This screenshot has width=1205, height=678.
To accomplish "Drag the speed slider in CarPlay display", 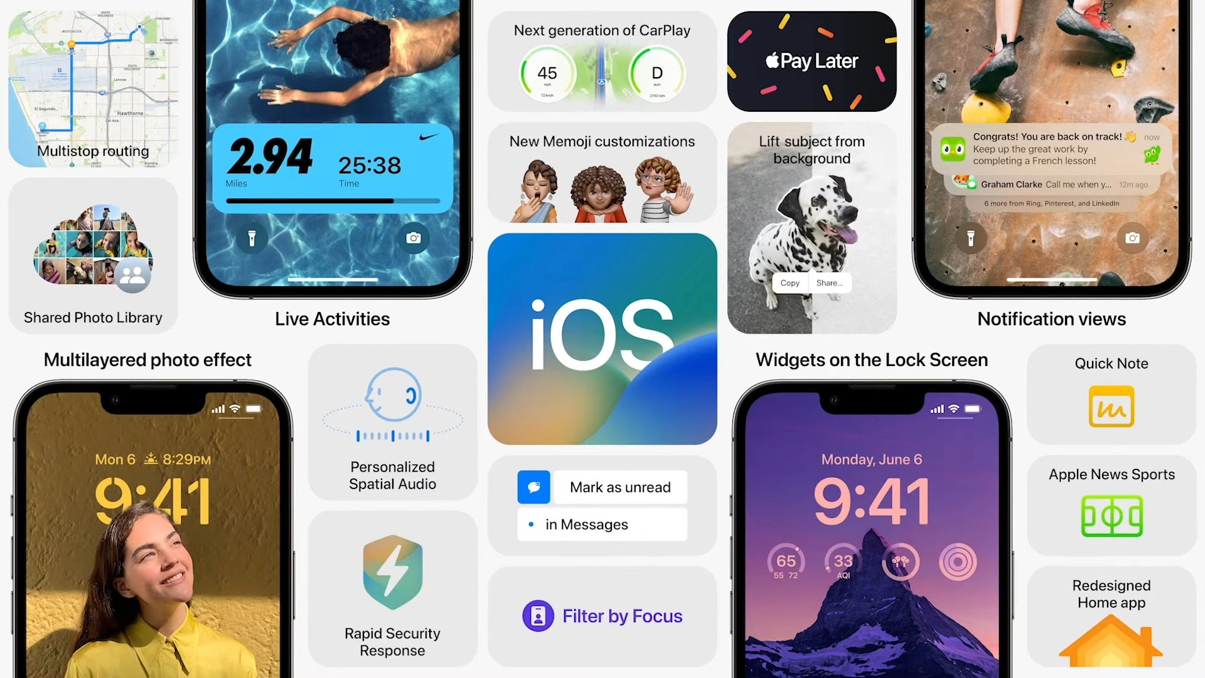I will point(545,73).
